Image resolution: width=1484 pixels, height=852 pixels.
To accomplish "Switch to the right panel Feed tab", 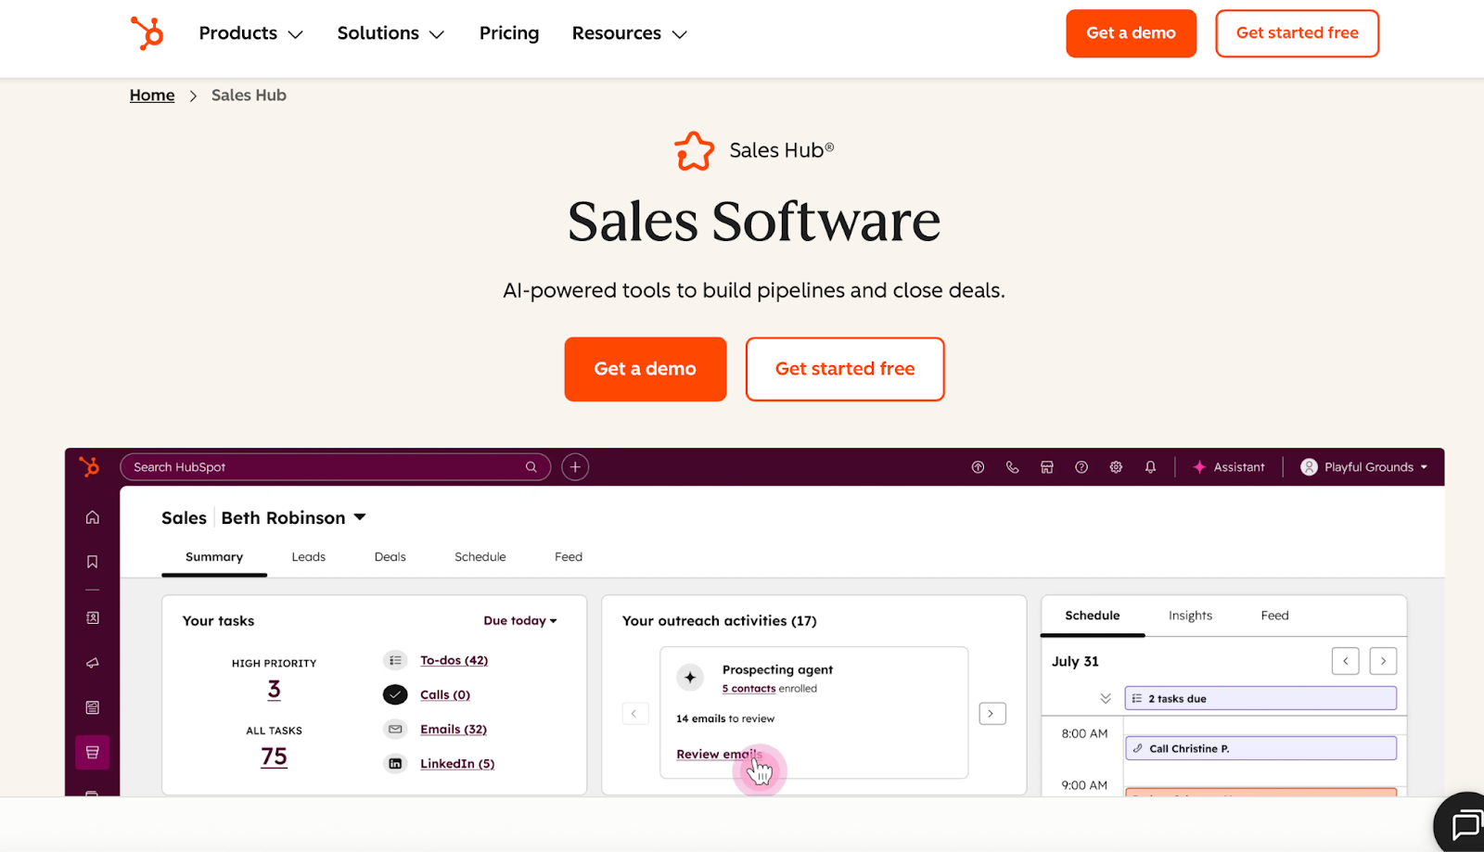I will [1274, 616].
